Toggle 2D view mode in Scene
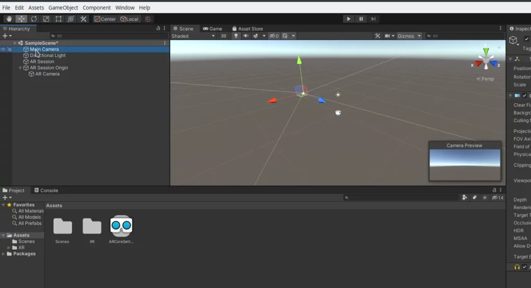 223,36
